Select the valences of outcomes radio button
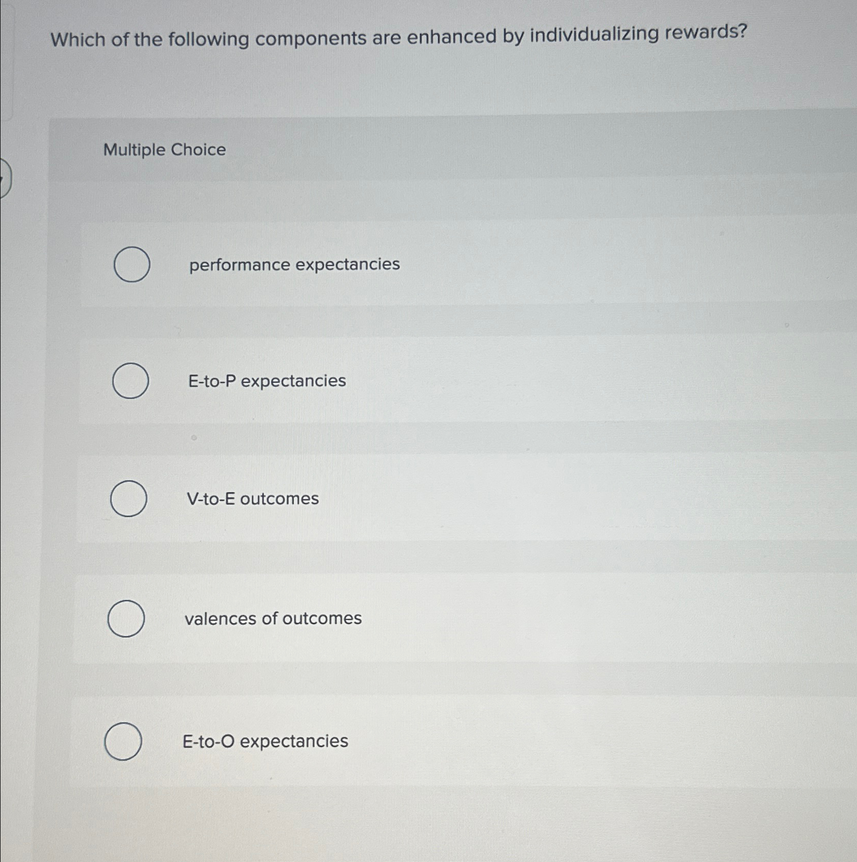857x862 pixels. [x=126, y=619]
